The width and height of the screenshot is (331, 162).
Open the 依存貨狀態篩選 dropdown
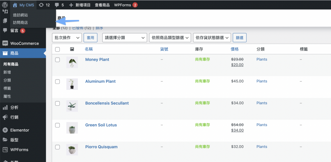212,38
